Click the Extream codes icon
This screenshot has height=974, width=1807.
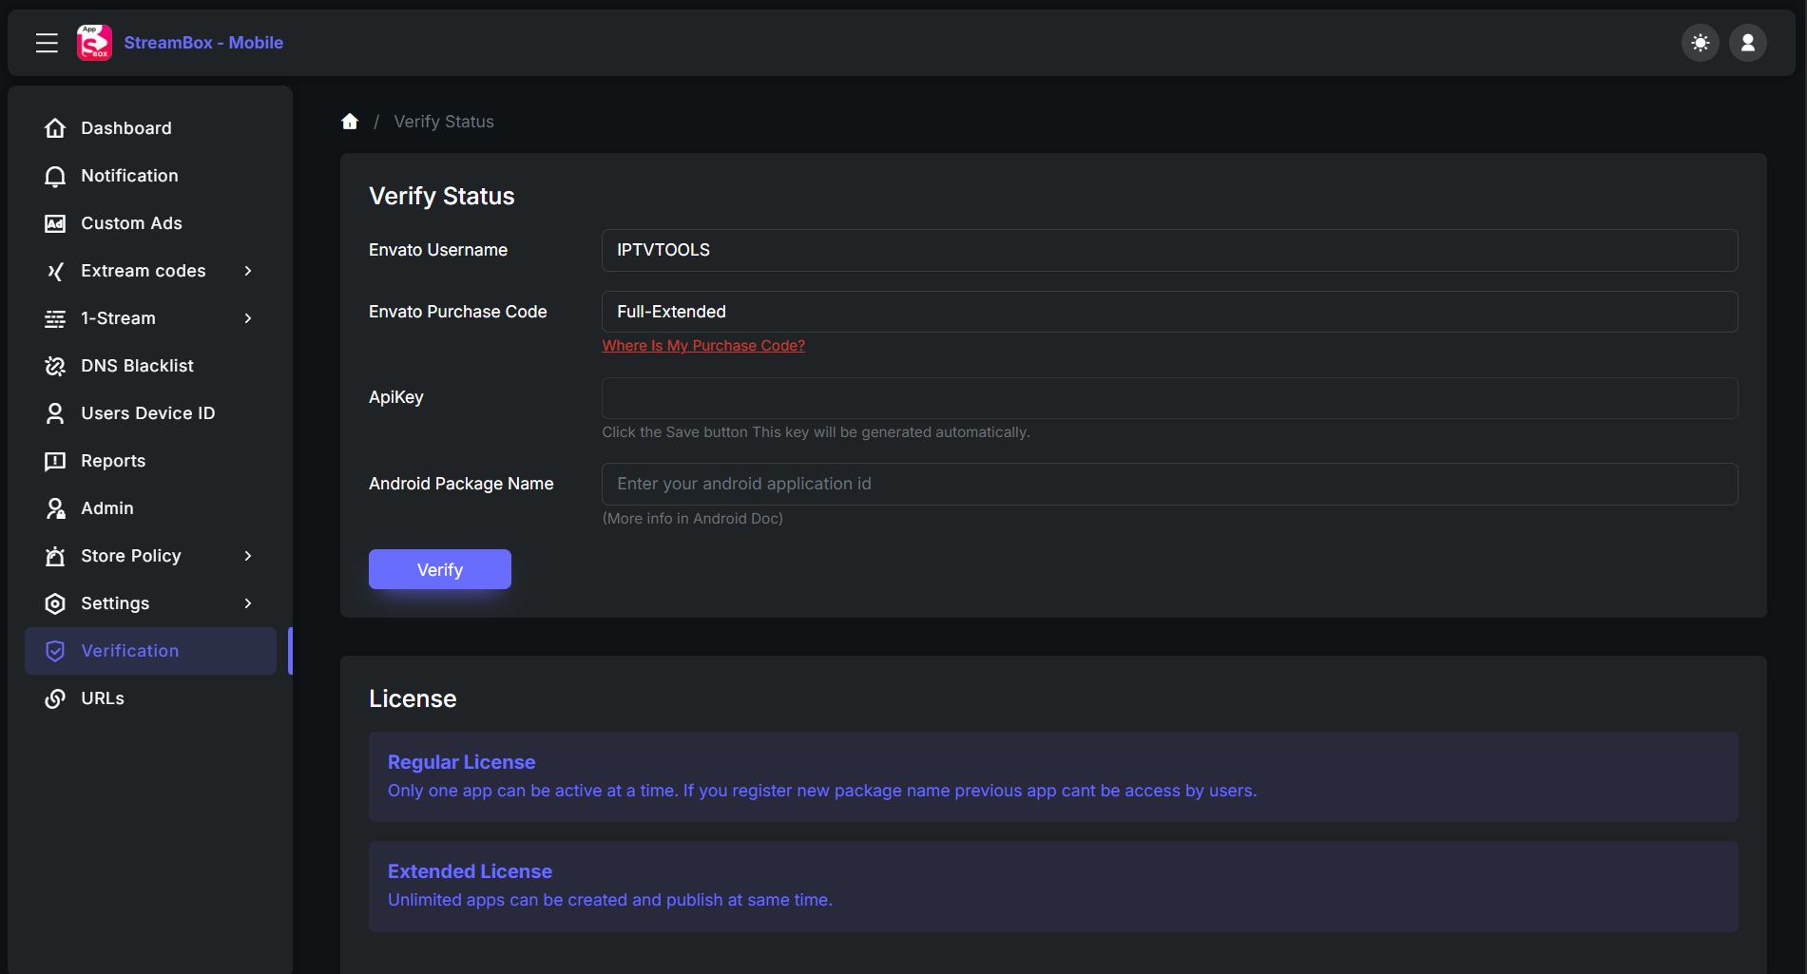tap(55, 271)
